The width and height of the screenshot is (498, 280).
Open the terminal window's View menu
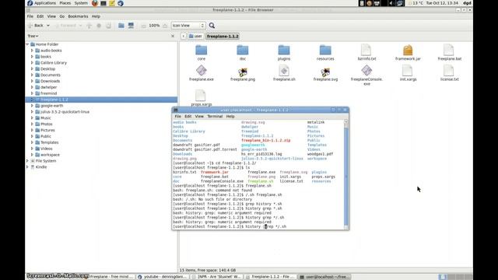(199, 117)
